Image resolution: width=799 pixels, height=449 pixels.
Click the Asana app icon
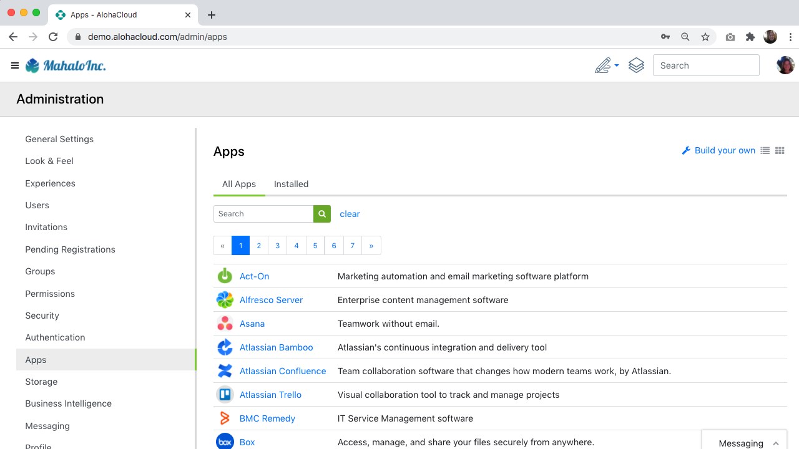click(x=225, y=324)
